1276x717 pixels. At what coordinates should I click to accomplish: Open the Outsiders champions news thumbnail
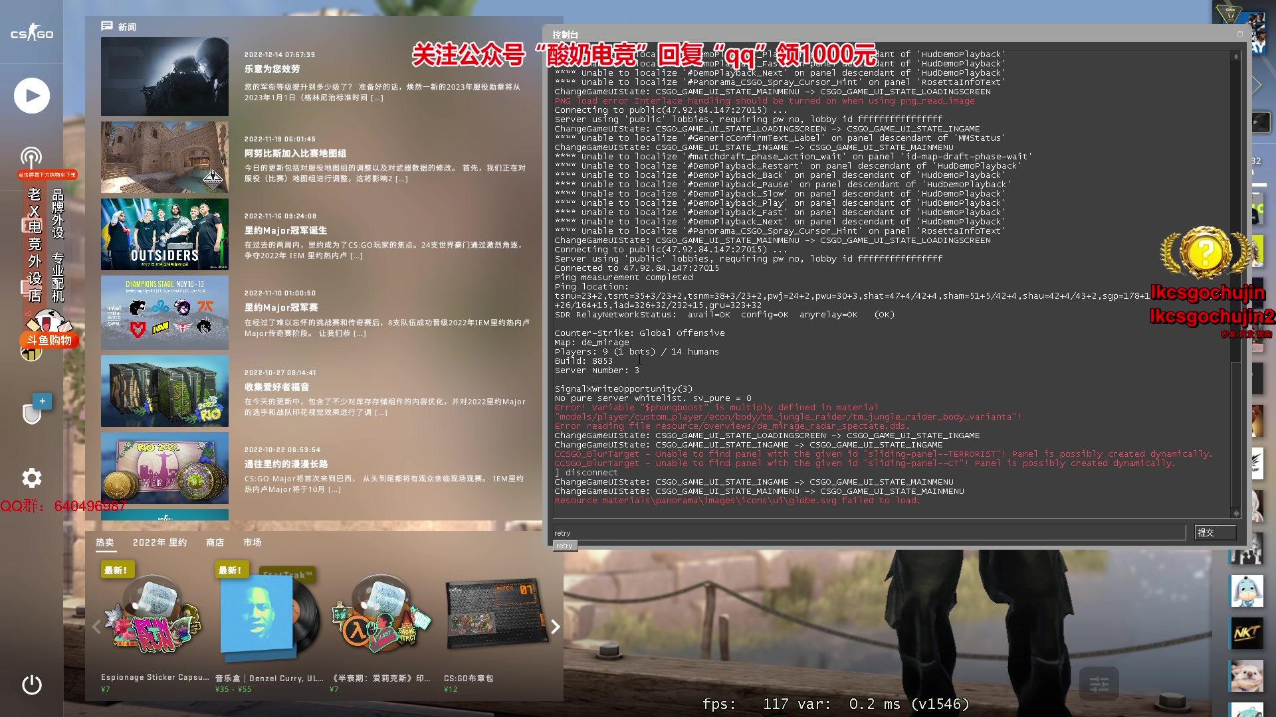tap(165, 234)
